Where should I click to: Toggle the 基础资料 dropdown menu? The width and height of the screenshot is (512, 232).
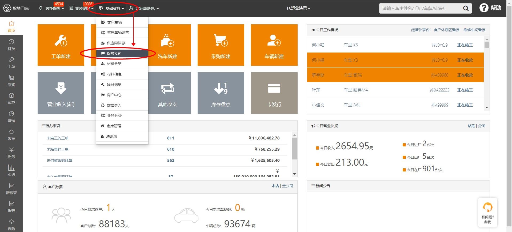[111, 8]
